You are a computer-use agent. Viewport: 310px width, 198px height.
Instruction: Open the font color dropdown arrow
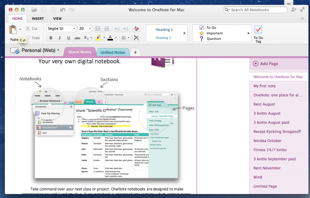pos(116,38)
